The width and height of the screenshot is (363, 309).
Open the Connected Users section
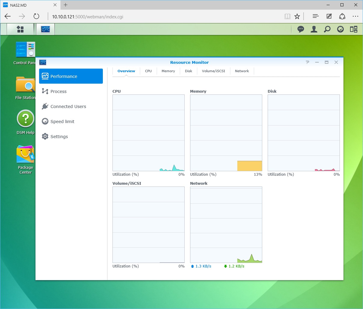[x=71, y=106]
